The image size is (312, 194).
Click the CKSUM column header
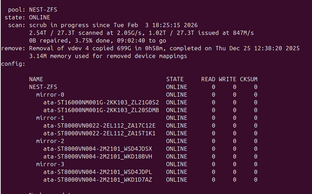pos(248,79)
